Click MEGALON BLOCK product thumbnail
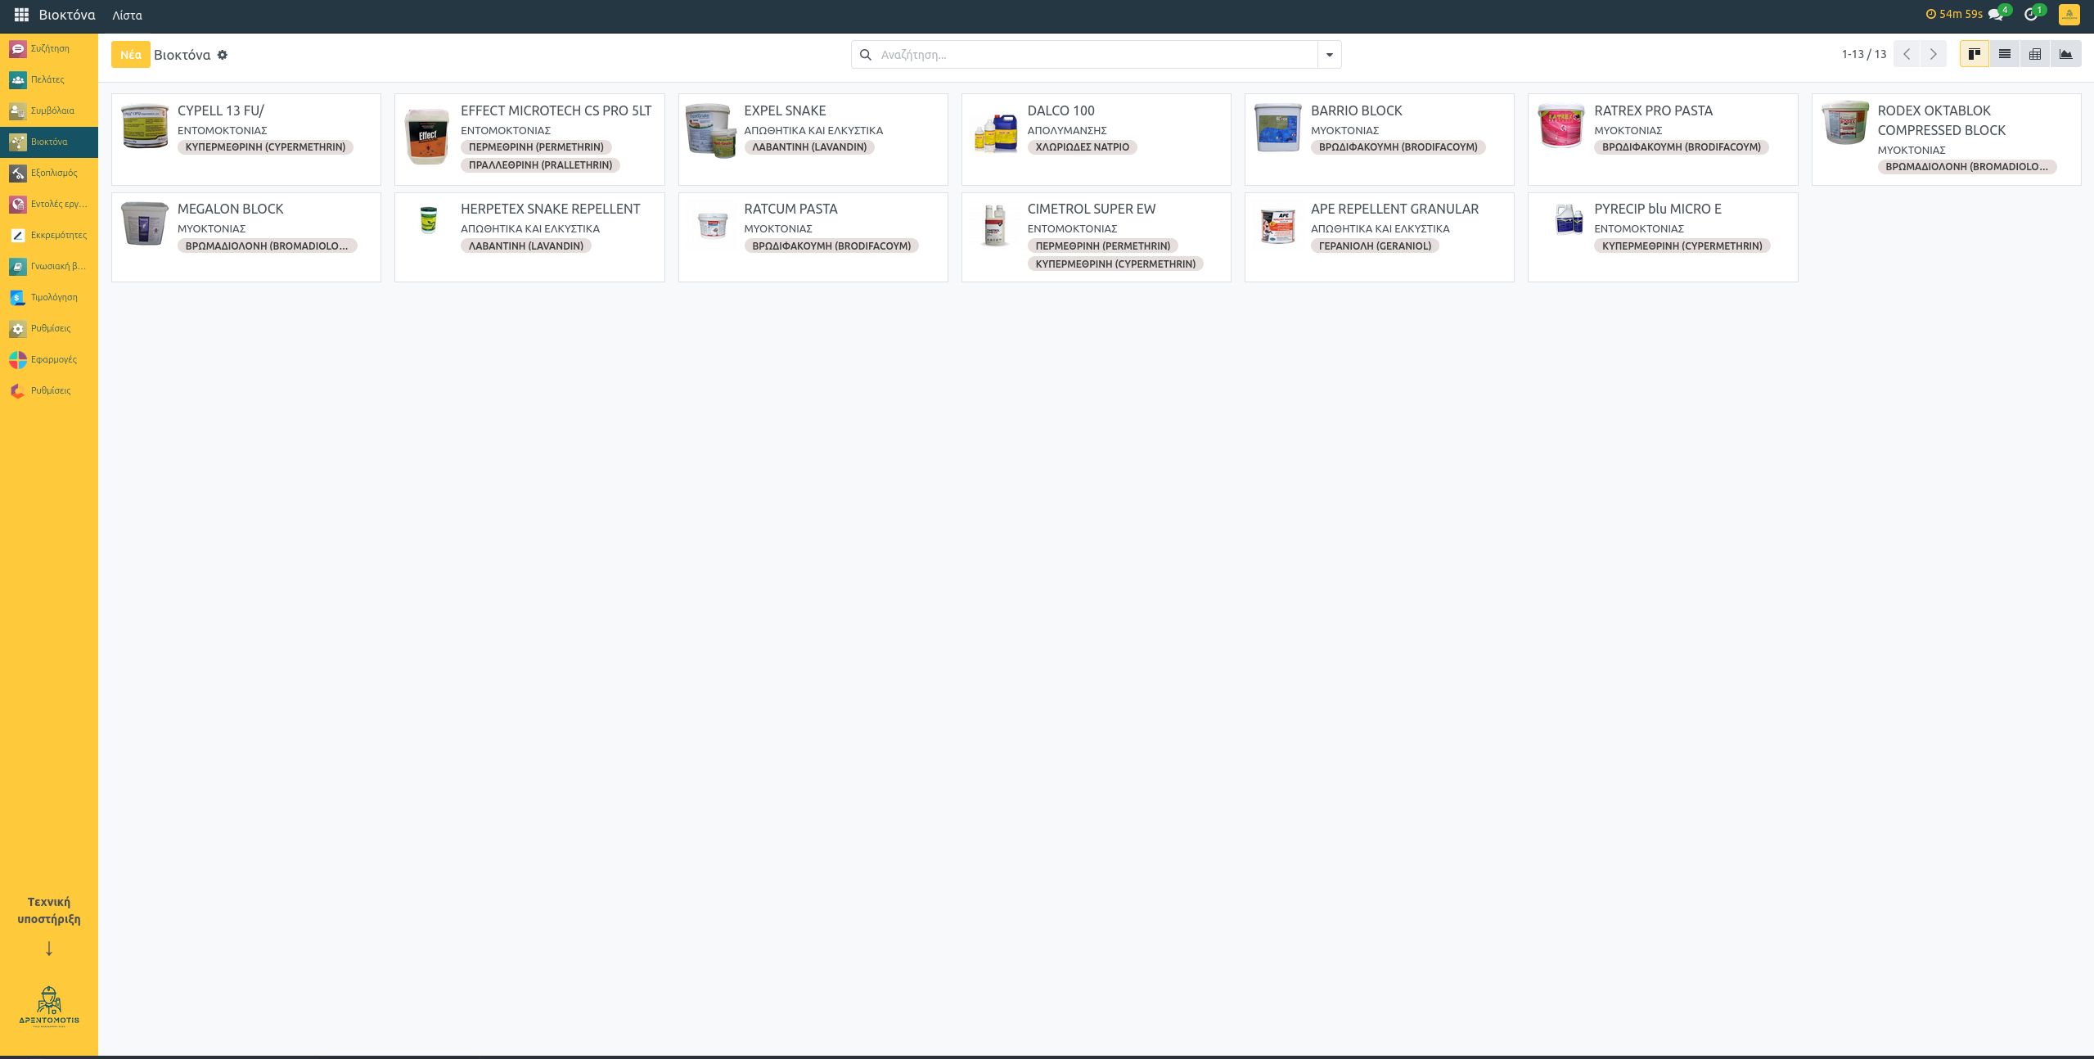The image size is (2094, 1059). pyautogui.click(x=145, y=223)
